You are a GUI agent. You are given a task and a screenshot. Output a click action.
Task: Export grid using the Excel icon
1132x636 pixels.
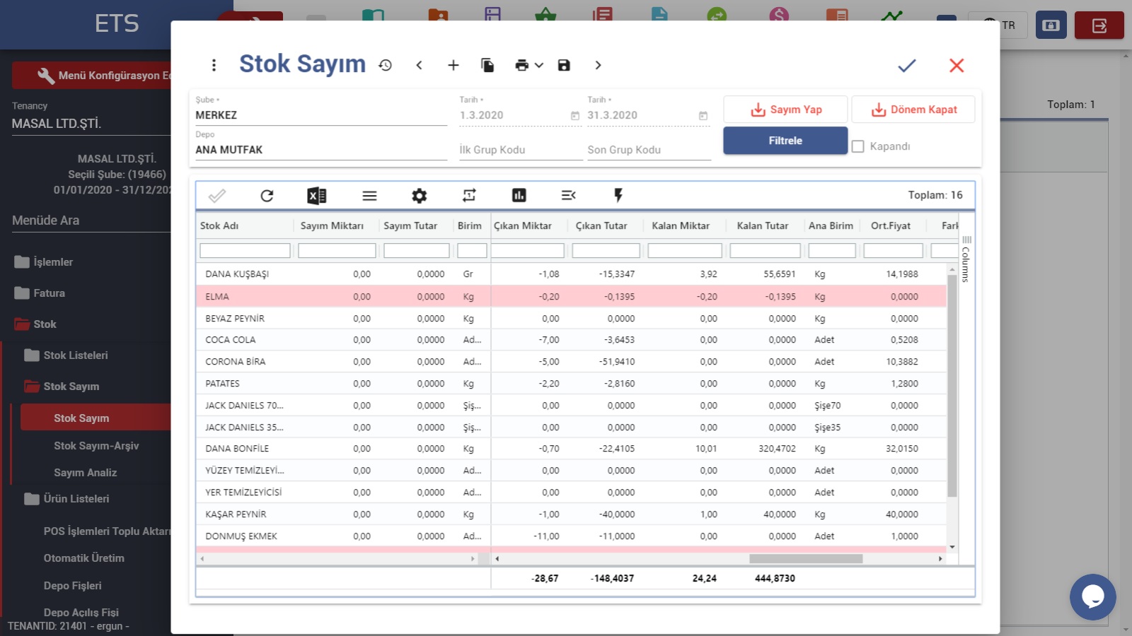(x=316, y=196)
